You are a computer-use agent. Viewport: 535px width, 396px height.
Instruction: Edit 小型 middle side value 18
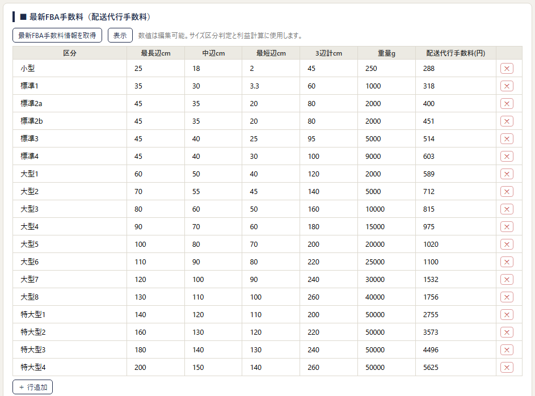[213, 69]
